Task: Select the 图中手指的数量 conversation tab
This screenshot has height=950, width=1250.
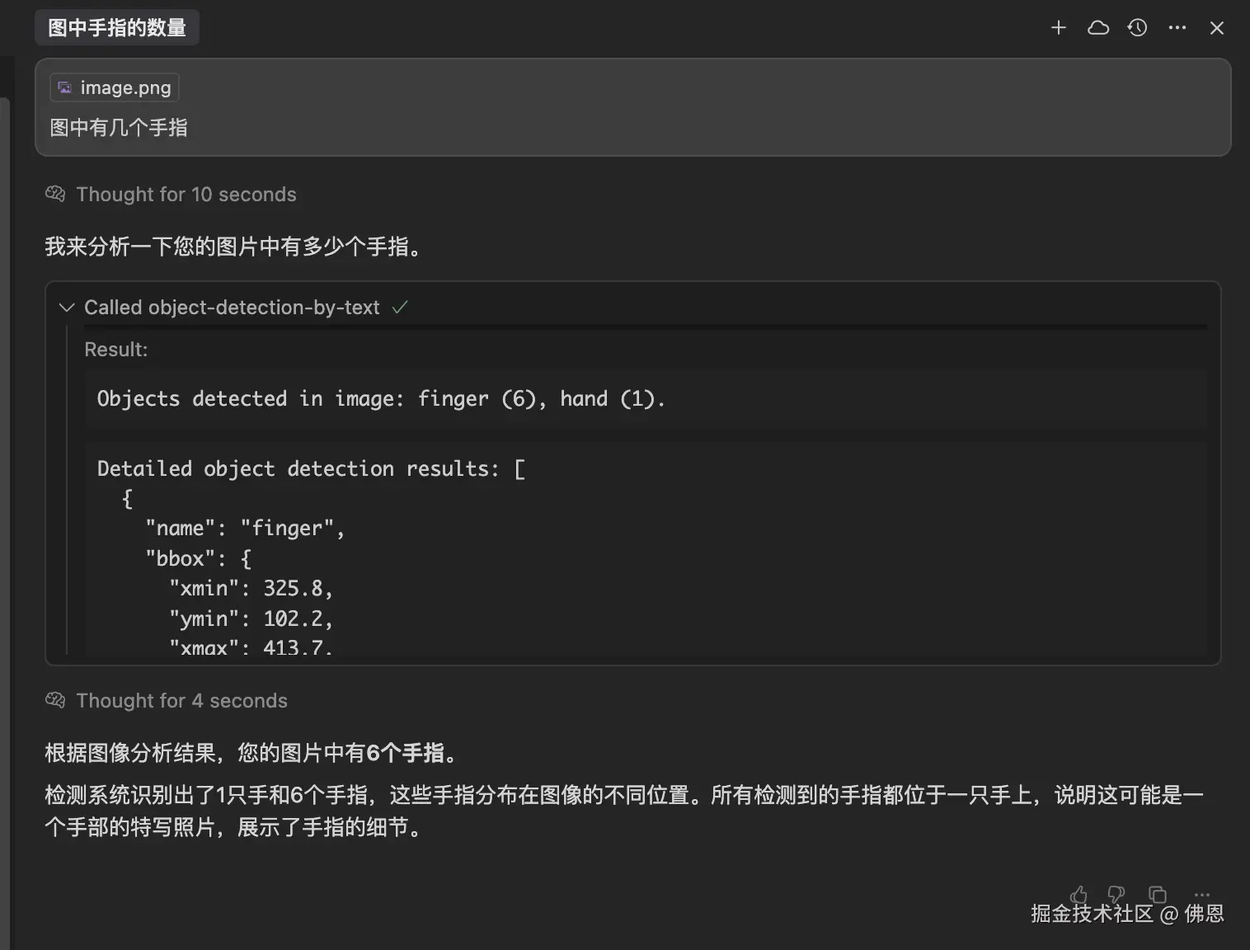Action: click(116, 26)
